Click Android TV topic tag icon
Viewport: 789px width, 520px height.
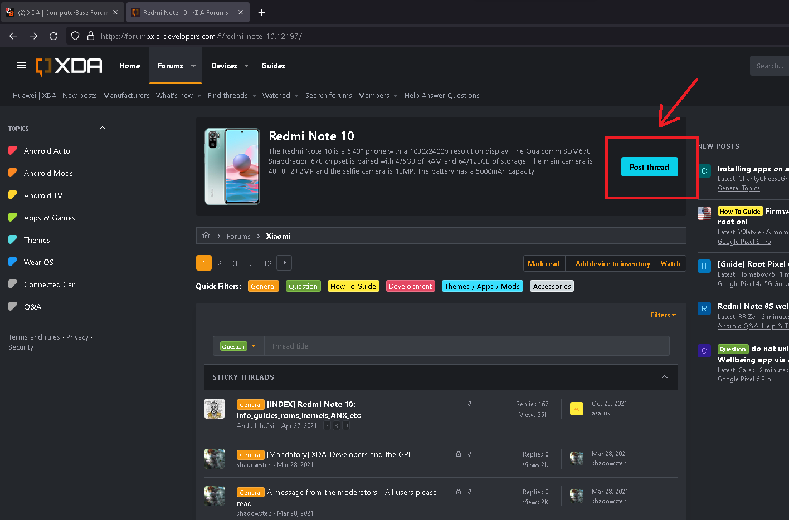pos(13,195)
